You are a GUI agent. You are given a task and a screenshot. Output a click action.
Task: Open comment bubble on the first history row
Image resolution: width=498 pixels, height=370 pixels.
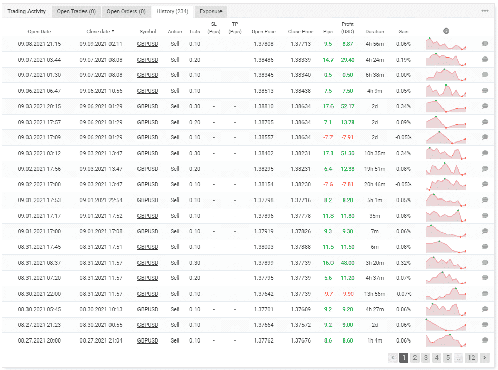484,44
